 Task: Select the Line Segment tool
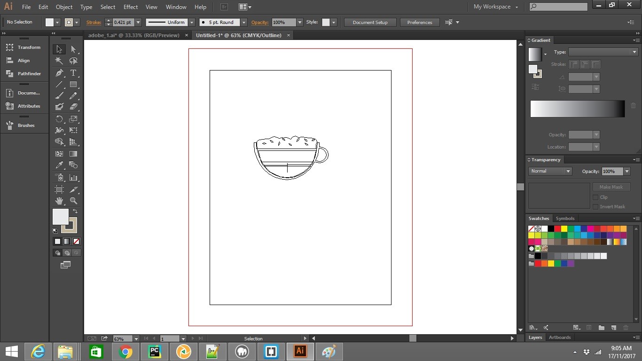click(59, 85)
